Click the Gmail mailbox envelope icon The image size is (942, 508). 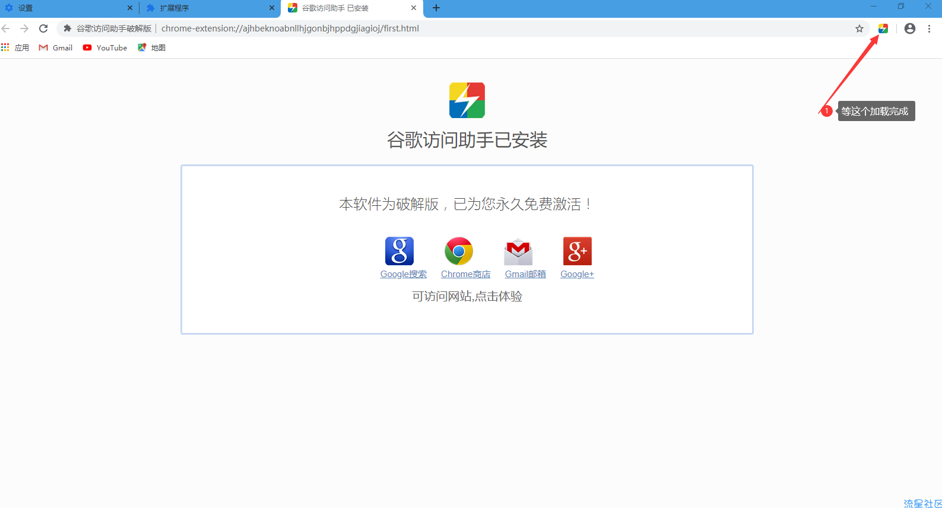pyautogui.click(x=518, y=252)
